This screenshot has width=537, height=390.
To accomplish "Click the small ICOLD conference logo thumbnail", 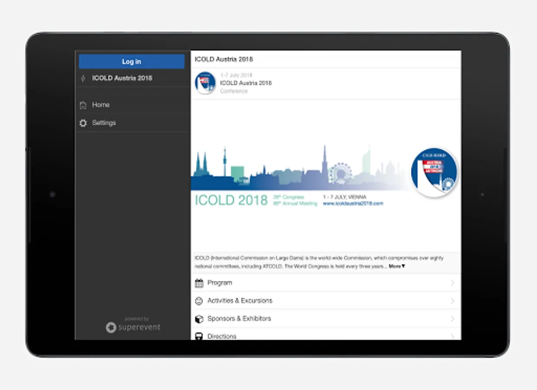I will coord(205,83).
